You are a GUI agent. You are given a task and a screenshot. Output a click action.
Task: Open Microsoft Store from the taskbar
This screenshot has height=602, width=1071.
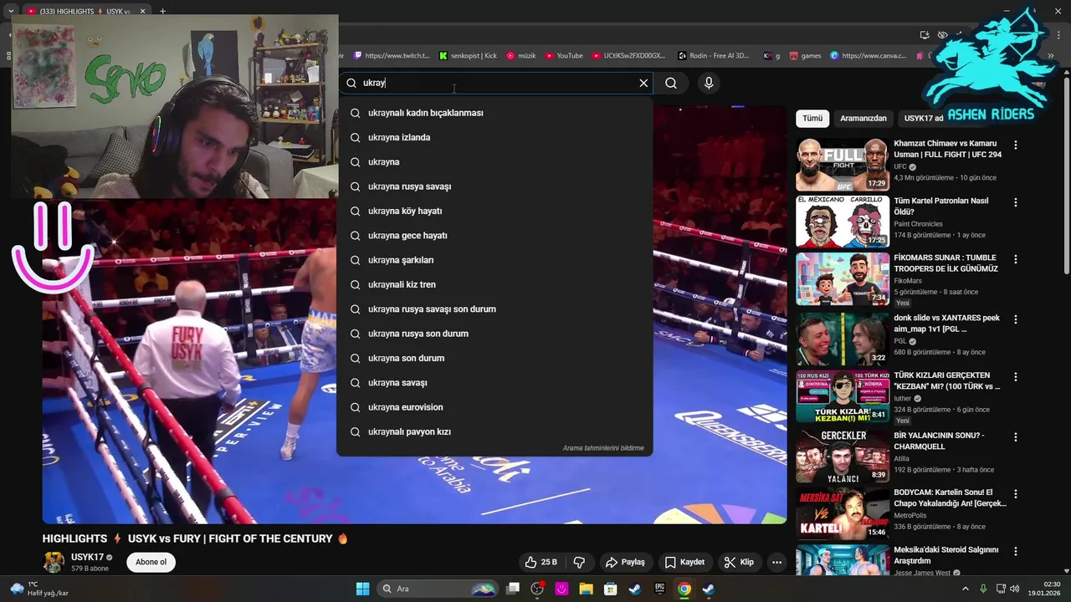pyautogui.click(x=611, y=589)
